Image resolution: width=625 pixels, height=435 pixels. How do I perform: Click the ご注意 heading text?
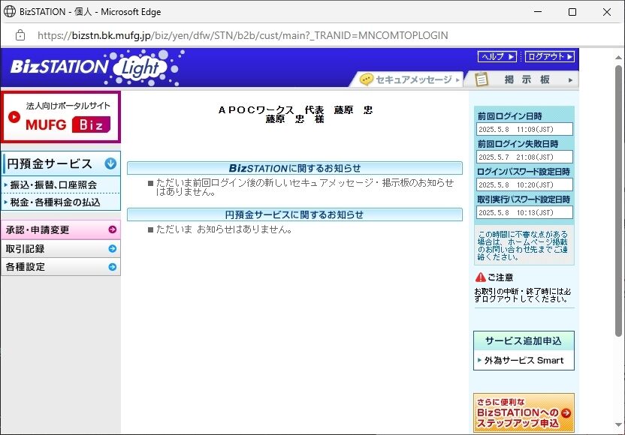point(500,277)
